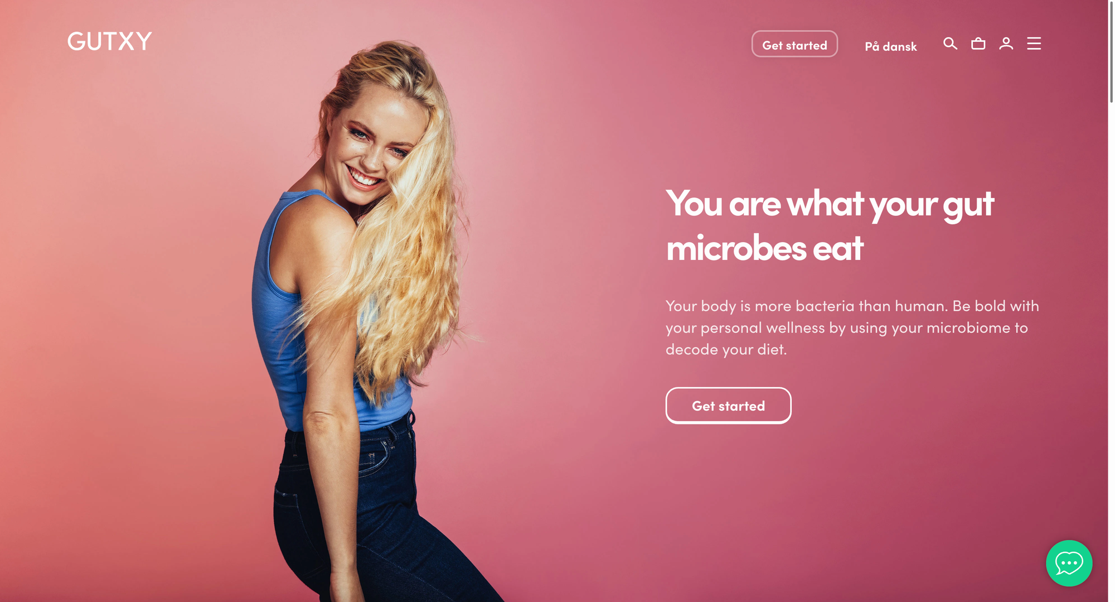Image resolution: width=1115 pixels, height=602 pixels.
Task: Open the shopping bag cart icon
Action: coord(978,44)
